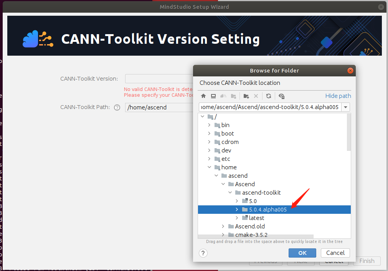Expand the dev folder
The height and width of the screenshot is (271, 388).
coord(209,150)
